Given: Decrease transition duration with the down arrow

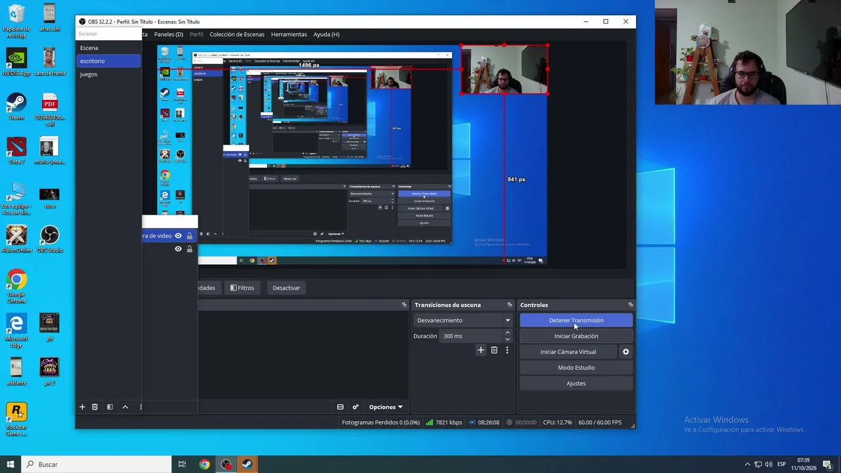Looking at the screenshot, I should (507, 340).
